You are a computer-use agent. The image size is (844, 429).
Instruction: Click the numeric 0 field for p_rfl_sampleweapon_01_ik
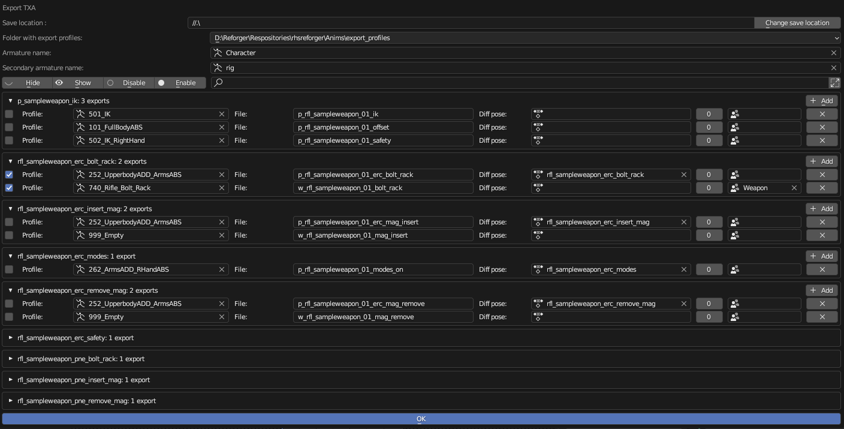(709, 114)
